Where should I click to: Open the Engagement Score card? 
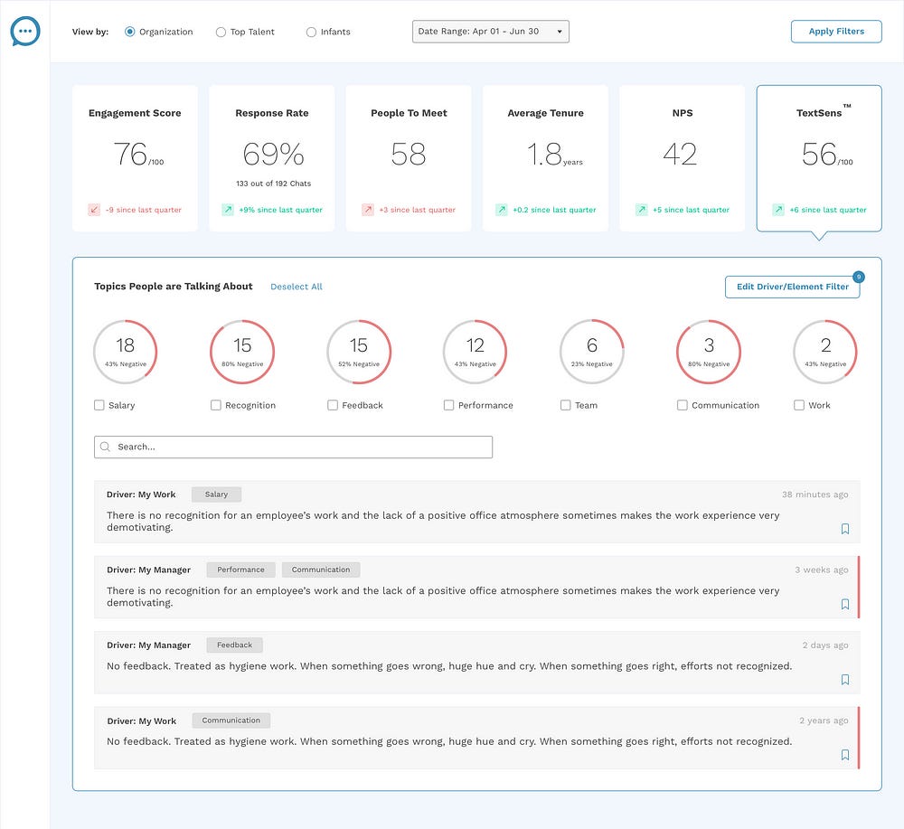pos(135,158)
